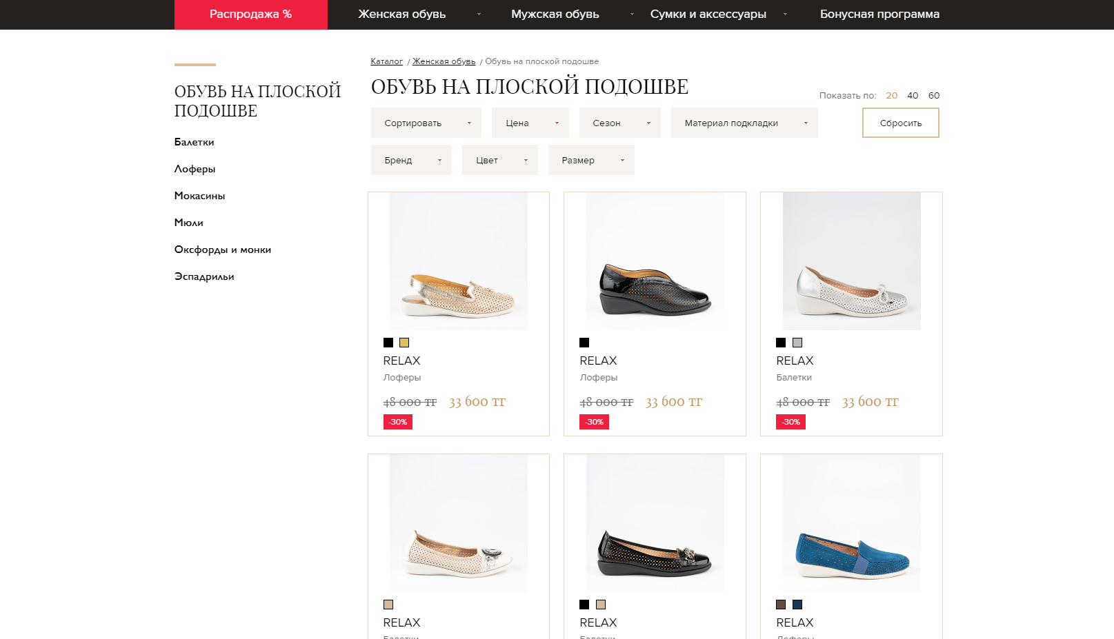
Task: Click RELAX title of blue suede loafer
Action: pos(795,622)
